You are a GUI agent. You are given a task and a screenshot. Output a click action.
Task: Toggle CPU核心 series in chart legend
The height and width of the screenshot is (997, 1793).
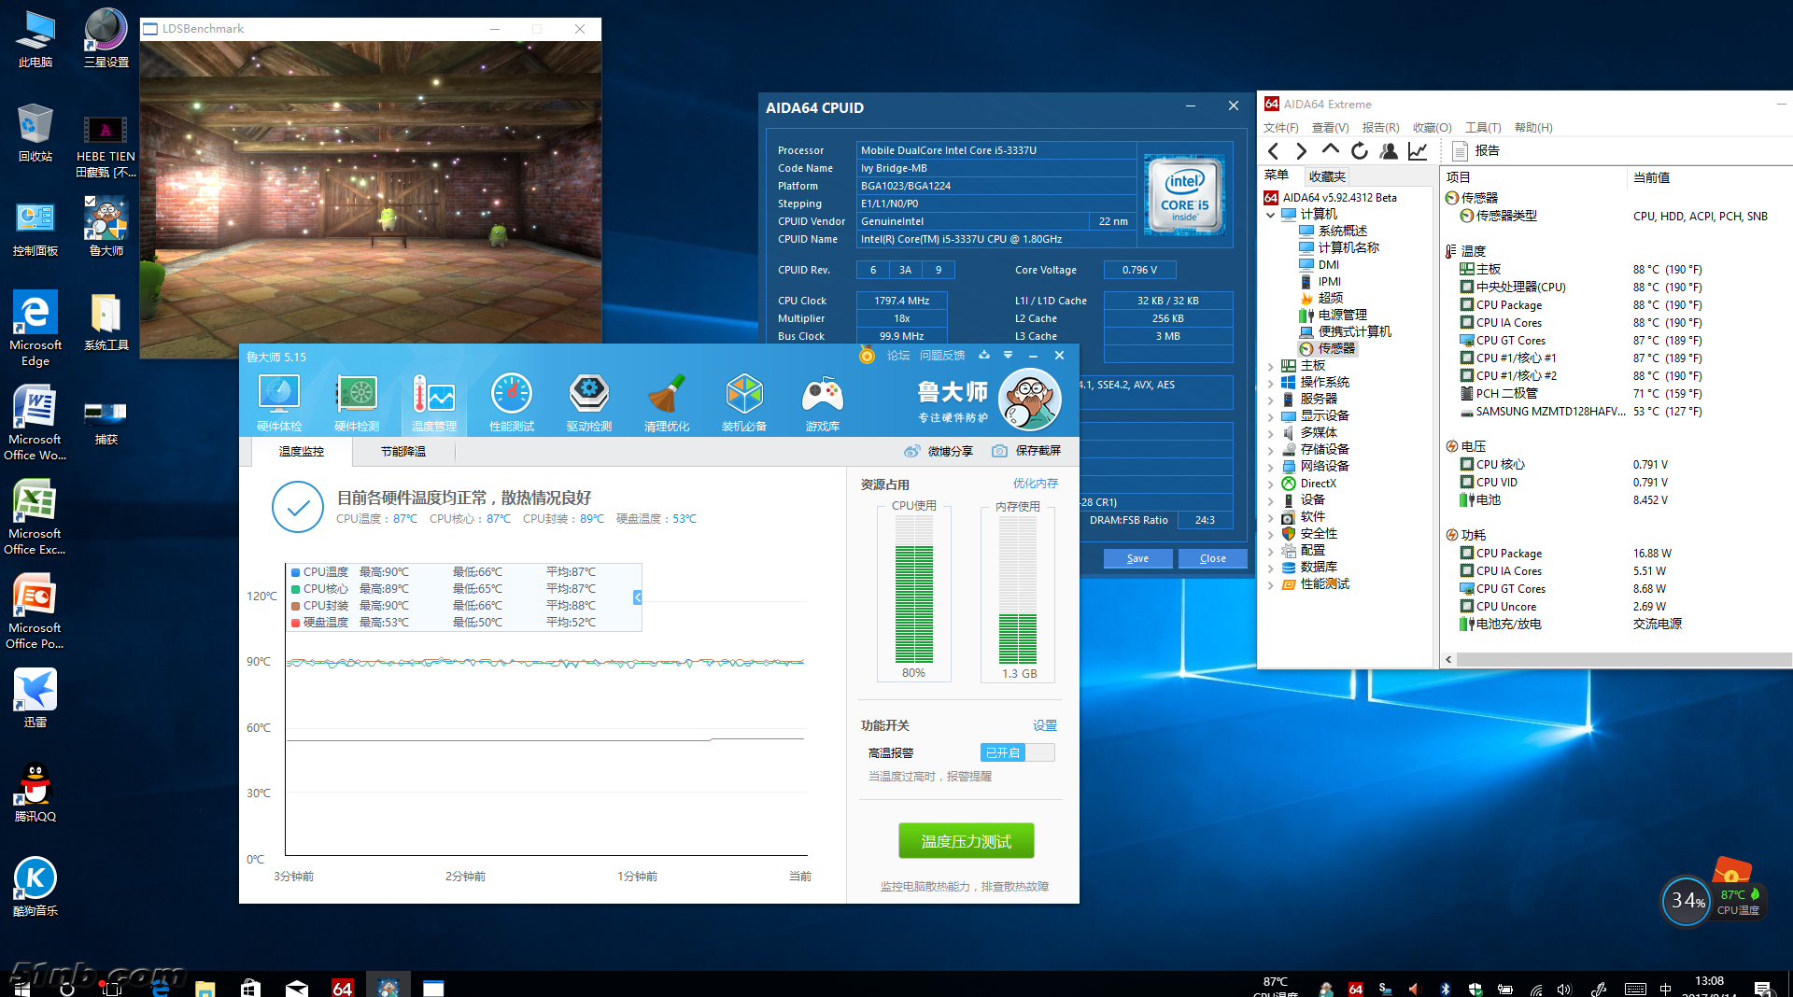click(x=319, y=589)
